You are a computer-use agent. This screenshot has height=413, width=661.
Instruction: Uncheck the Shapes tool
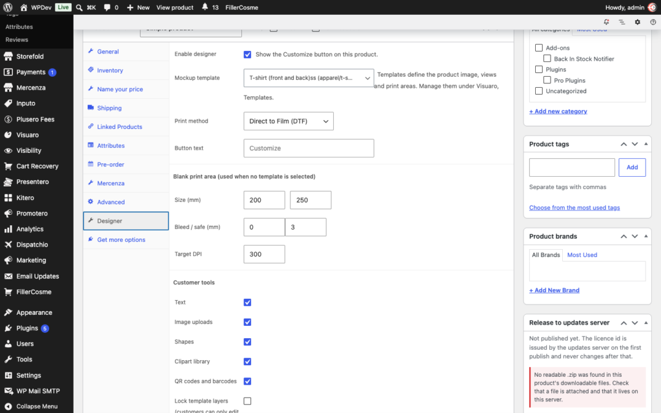click(247, 342)
